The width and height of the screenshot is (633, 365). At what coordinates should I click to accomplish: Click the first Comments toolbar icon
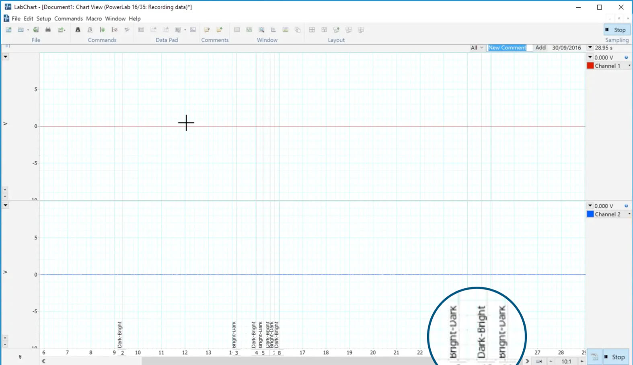(x=207, y=30)
